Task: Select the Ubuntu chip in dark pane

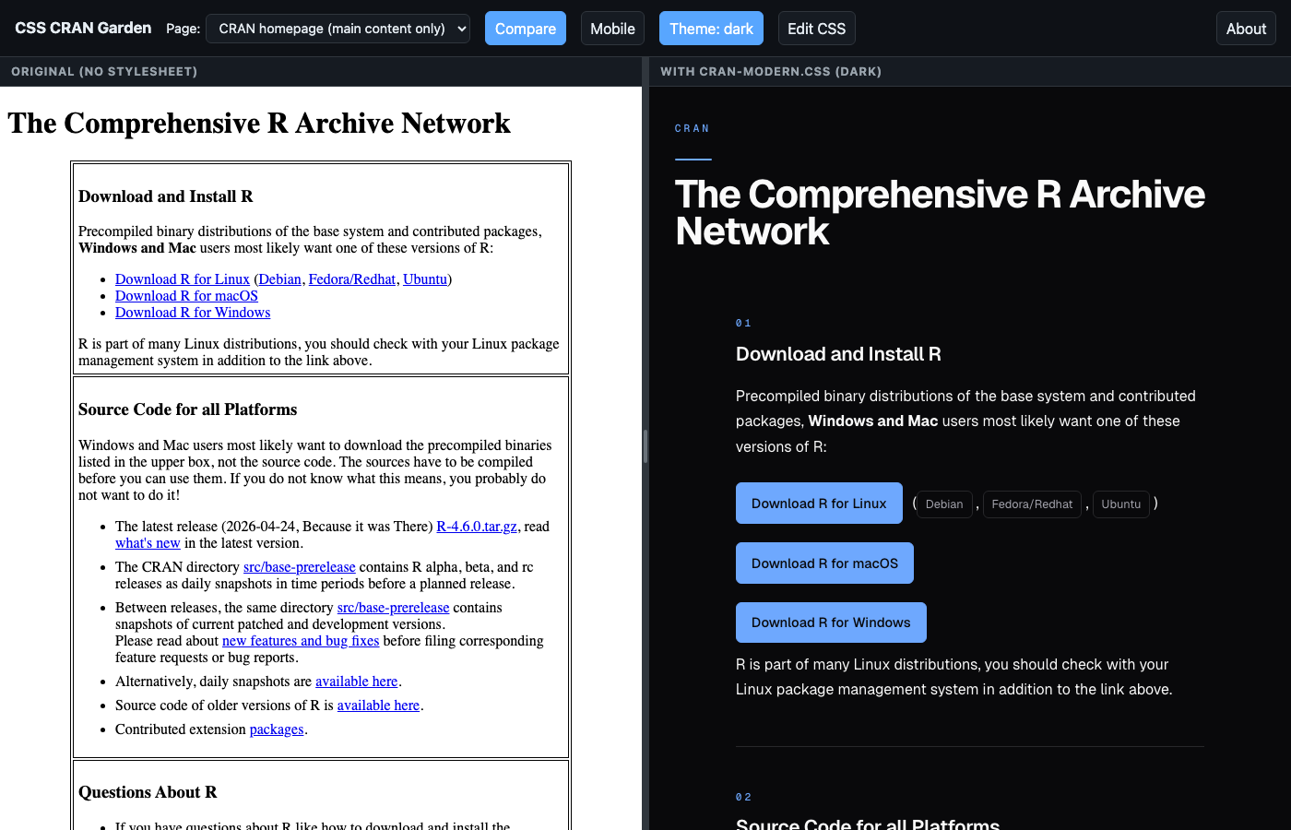Action: tap(1121, 504)
